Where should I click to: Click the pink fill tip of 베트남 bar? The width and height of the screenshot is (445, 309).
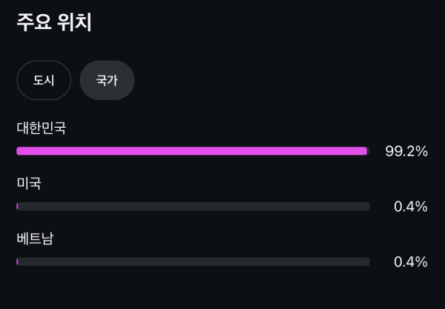(x=17, y=261)
